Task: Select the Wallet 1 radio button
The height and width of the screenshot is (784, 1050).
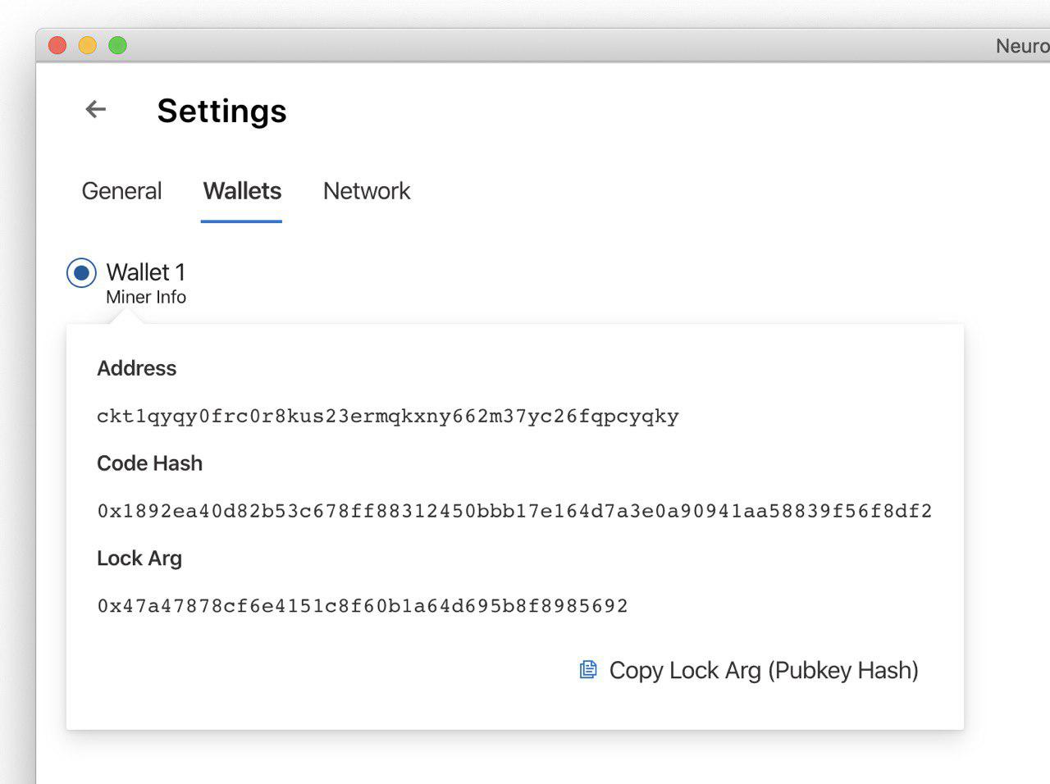Action: (x=81, y=272)
